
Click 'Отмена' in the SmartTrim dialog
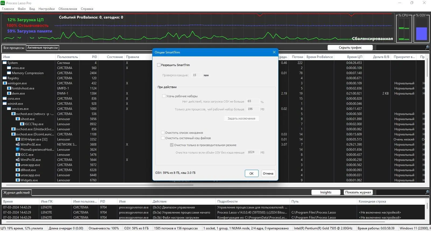coord(268,174)
